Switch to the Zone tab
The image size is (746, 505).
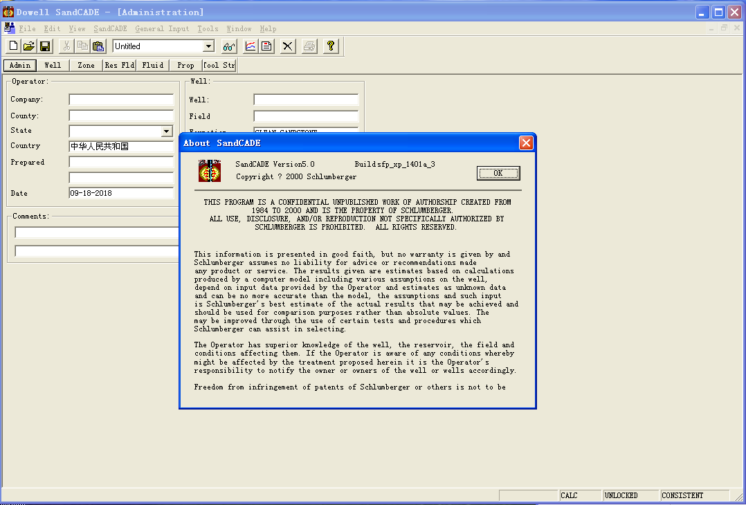86,65
